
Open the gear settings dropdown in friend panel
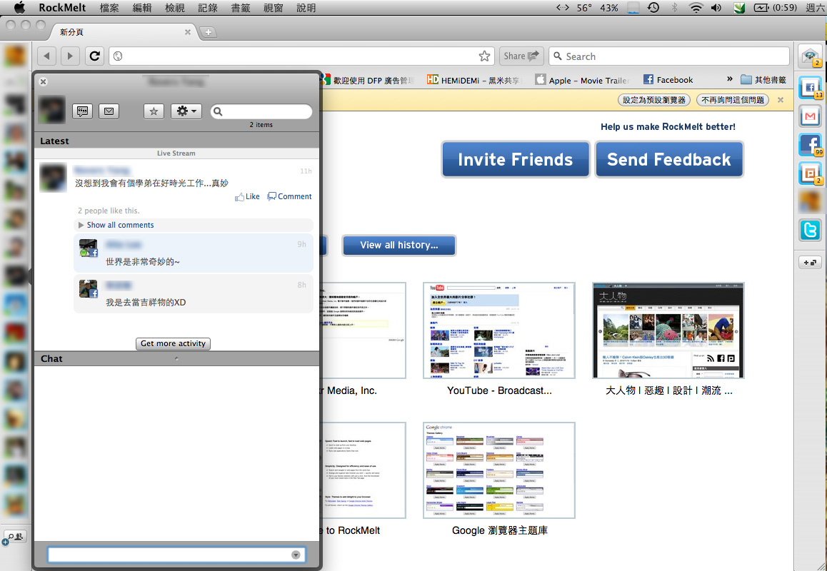coord(186,111)
